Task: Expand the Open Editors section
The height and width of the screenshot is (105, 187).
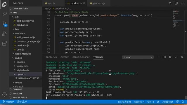Action: [25, 8]
